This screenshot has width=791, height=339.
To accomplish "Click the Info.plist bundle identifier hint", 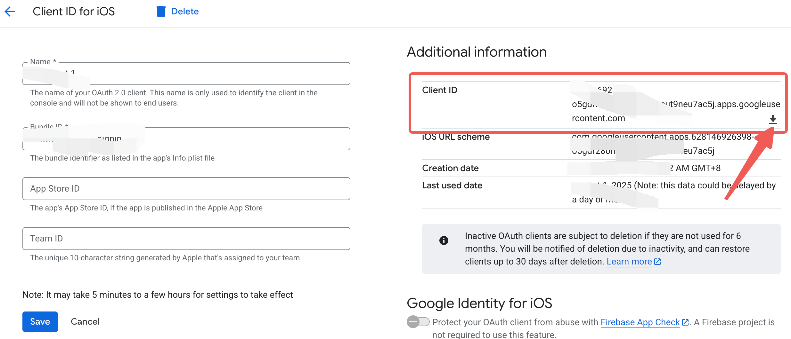I will pyautogui.click(x=122, y=158).
